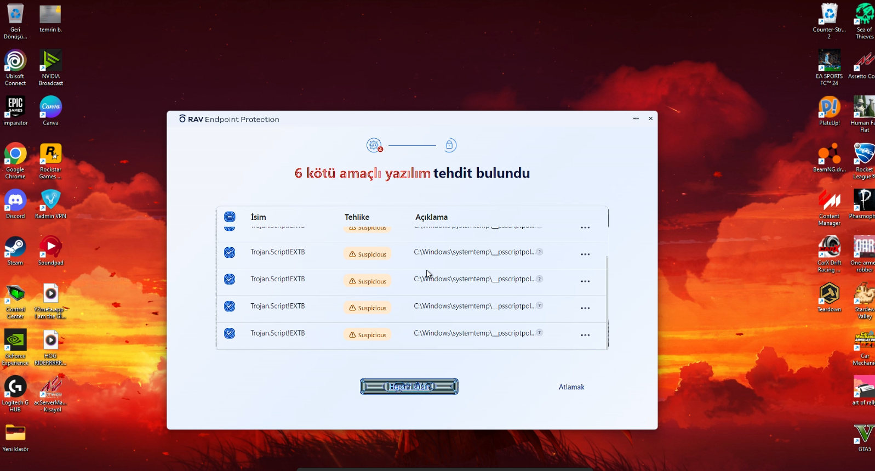Click the Suspicious badge in the bottom threat row
This screenshot has width=875, height=471.
tap(368, 335)
